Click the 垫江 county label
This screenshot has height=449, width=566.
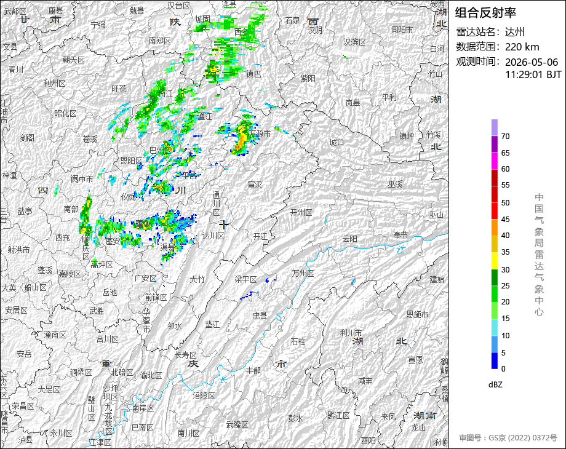(212, 325)
